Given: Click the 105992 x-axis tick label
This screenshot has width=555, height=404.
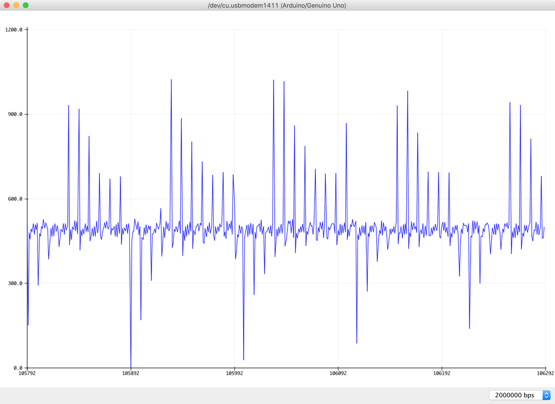Looking at the screenshot, I should pyautogui.click(x=234, y=374).
